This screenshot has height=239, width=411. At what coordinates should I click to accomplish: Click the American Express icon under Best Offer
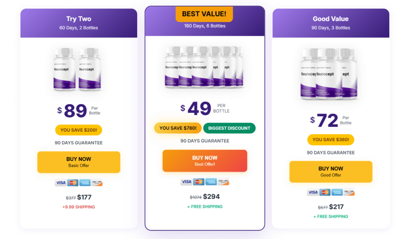211,182
